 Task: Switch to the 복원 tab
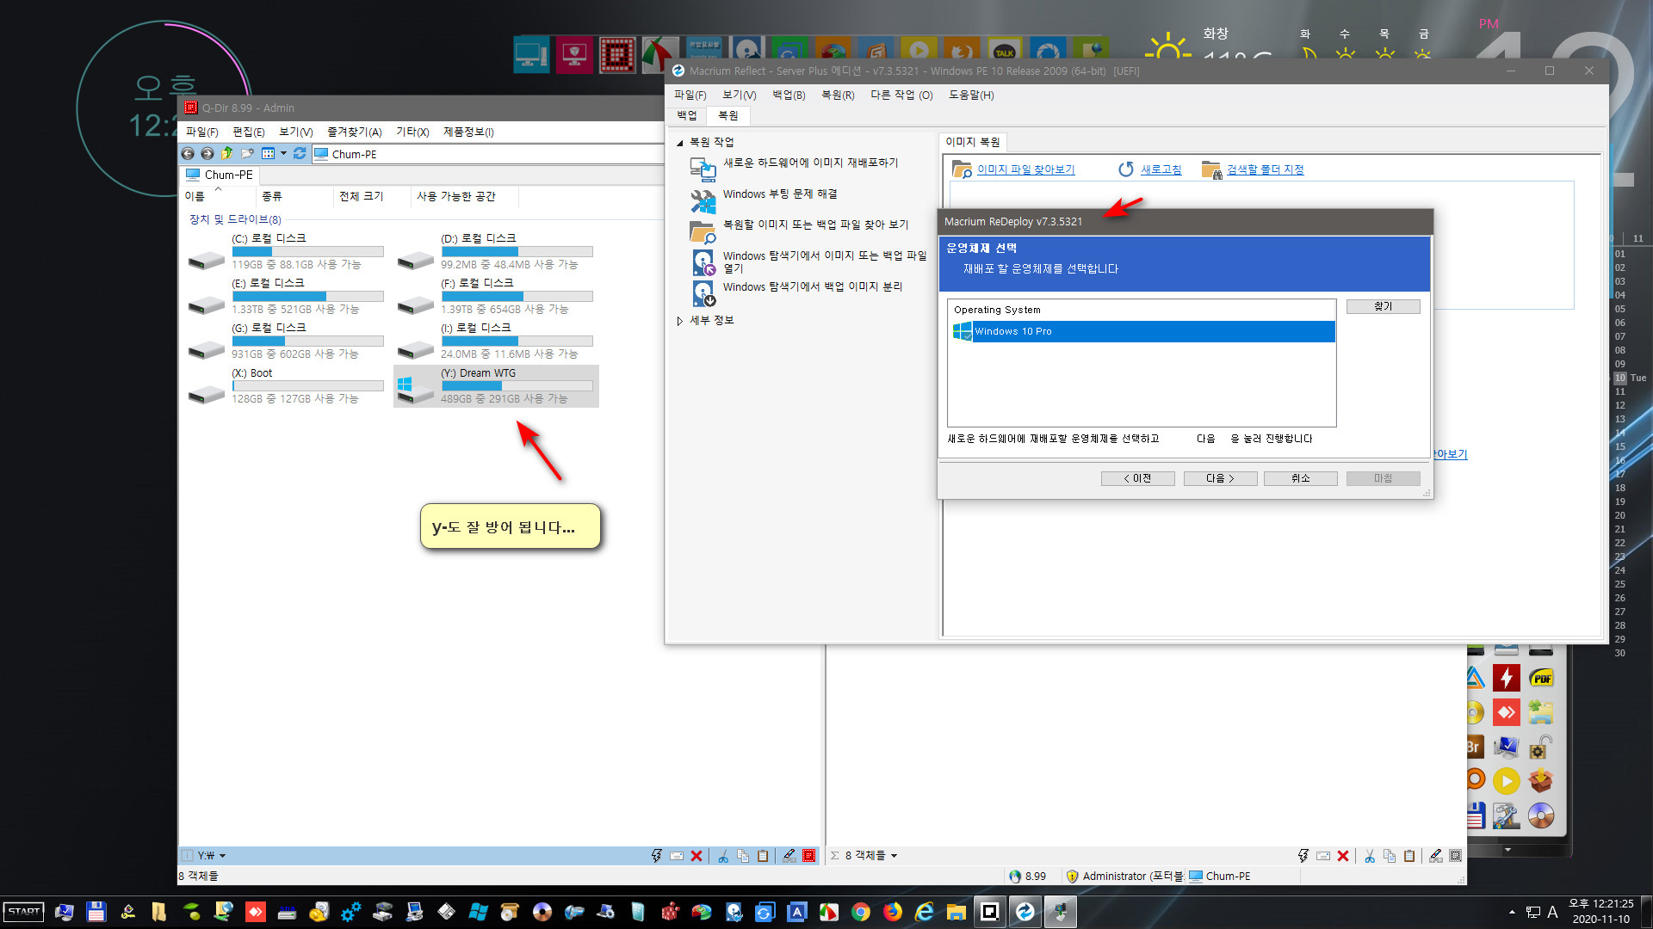click(728, 115)
